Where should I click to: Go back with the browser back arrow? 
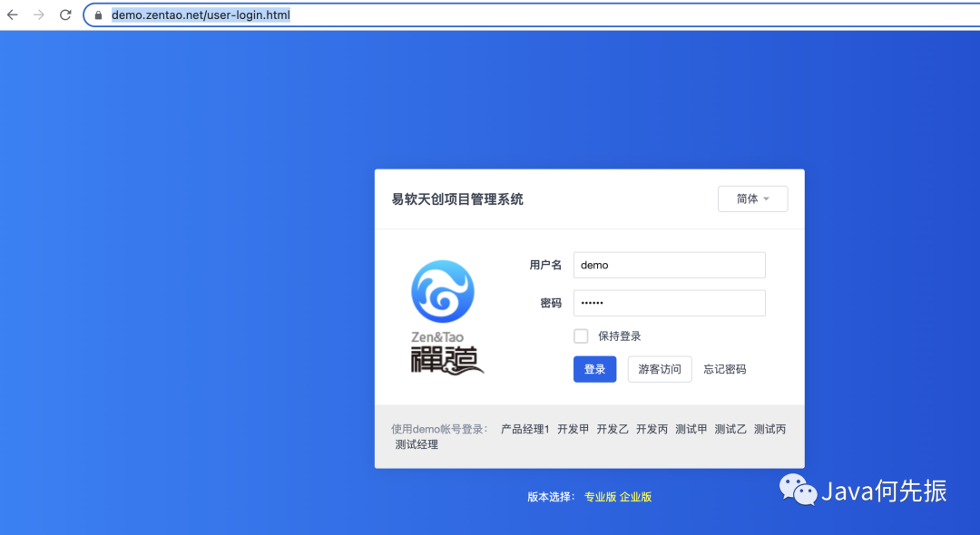click(x=13, y=15)
